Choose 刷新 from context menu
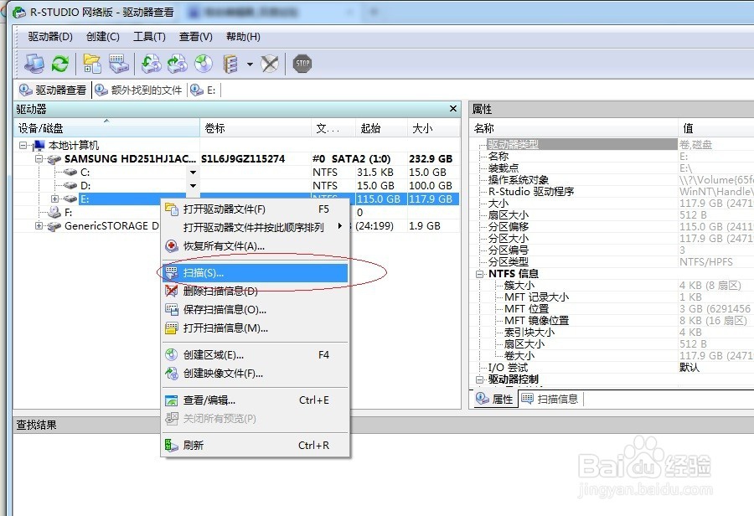This screenshot has height=516, width=754. point(255,446)
